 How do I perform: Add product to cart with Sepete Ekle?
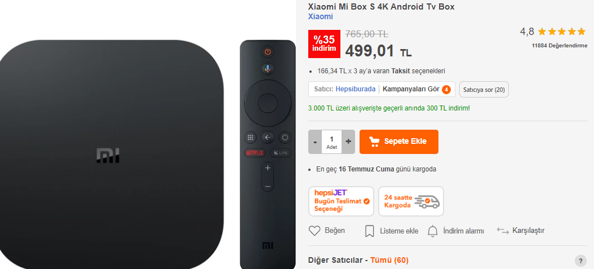[399, 142]
